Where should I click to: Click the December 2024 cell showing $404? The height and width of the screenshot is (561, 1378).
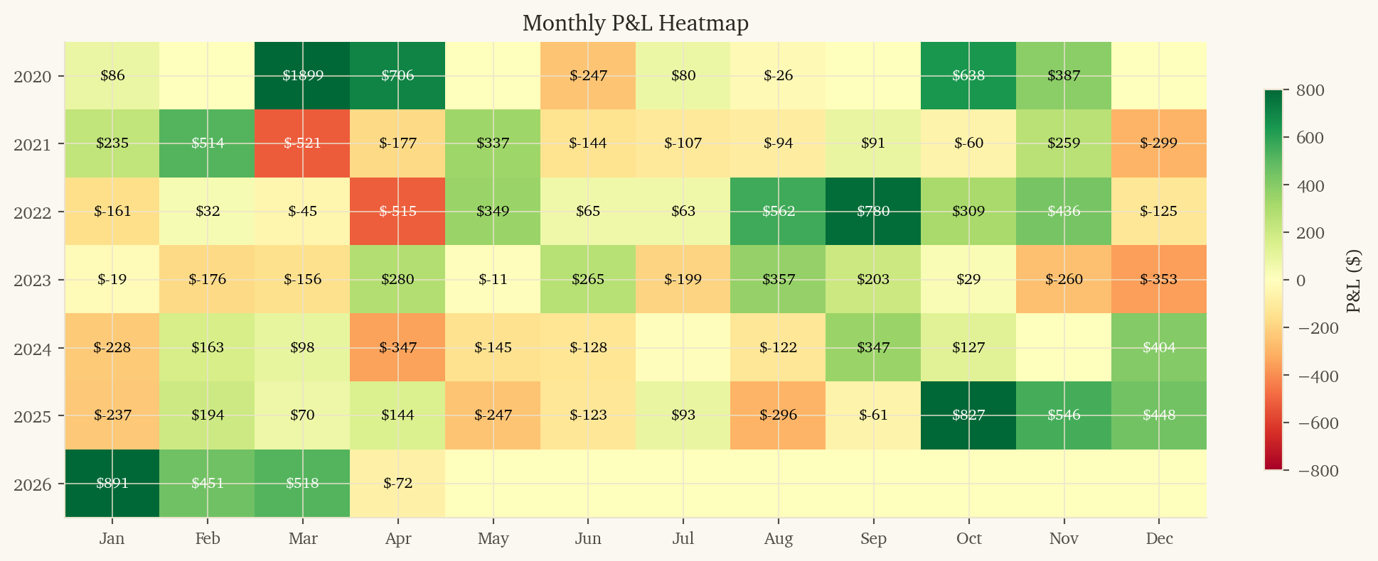point(1159,348)
